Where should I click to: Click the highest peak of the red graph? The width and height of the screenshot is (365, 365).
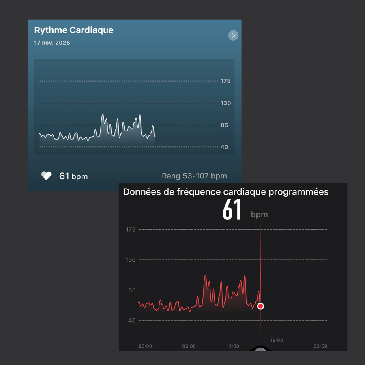(x=206, y=275)
